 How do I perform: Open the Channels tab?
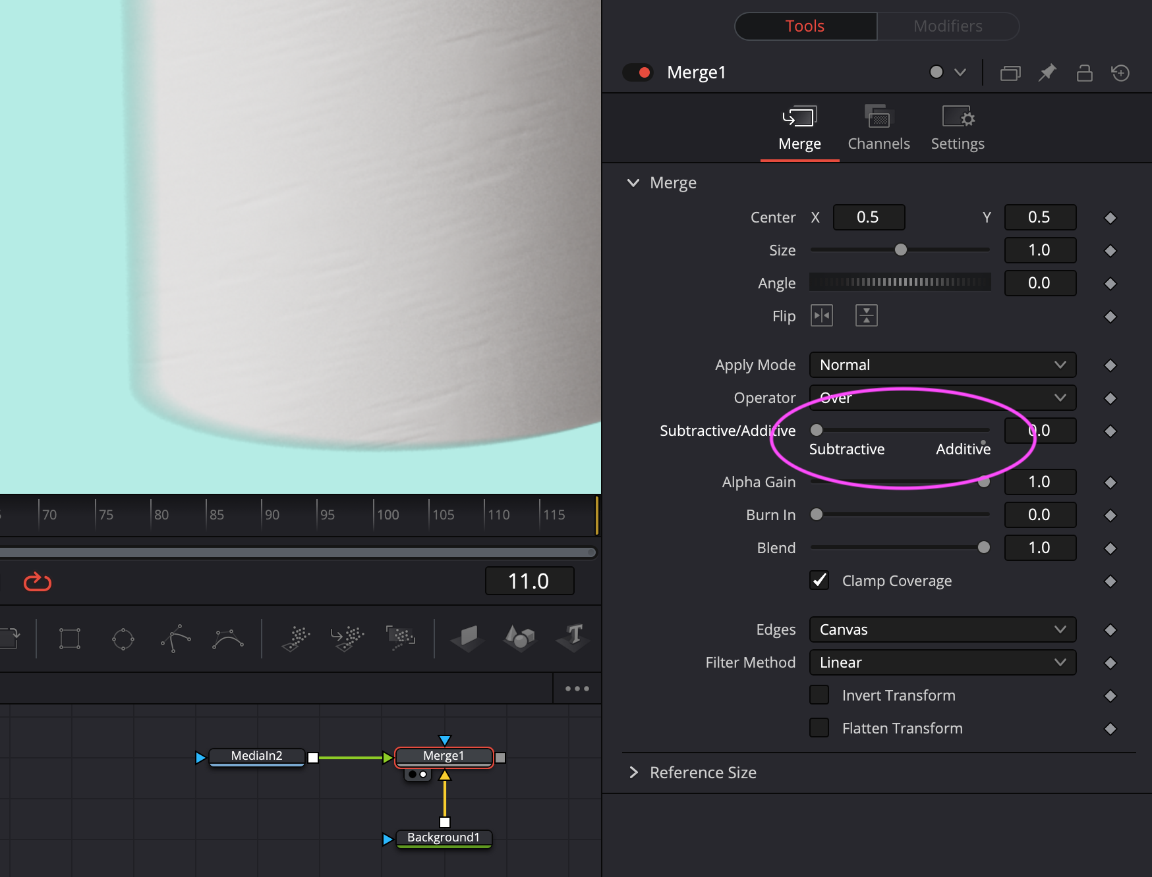pos(878,129)
